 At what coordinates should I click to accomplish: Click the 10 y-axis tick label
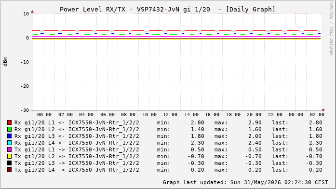click(26, 14)
